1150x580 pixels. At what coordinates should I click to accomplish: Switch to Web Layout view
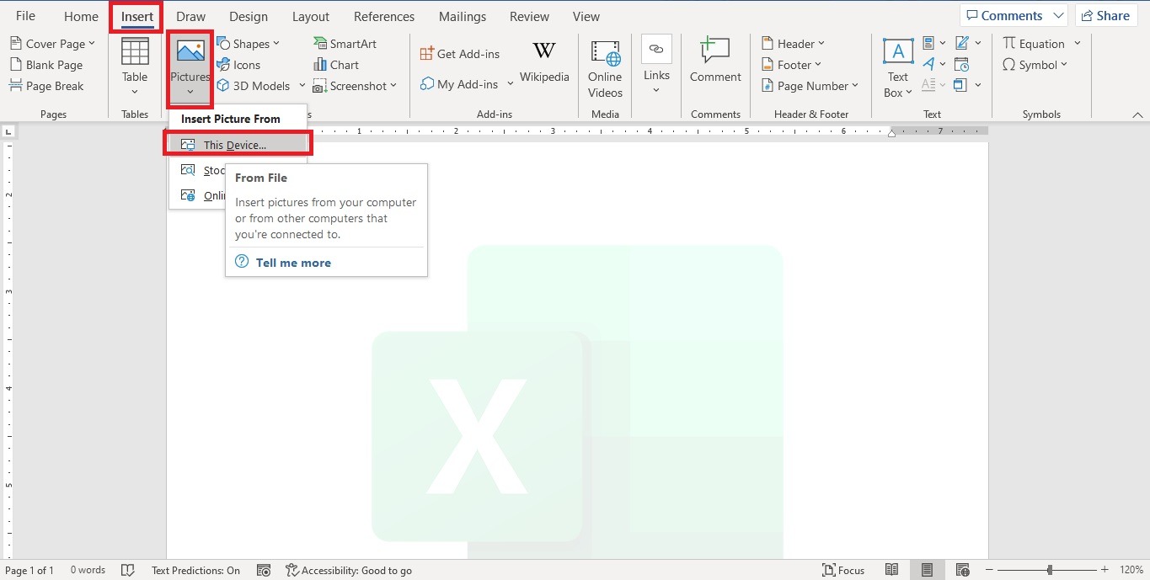[x=961, y=570]
